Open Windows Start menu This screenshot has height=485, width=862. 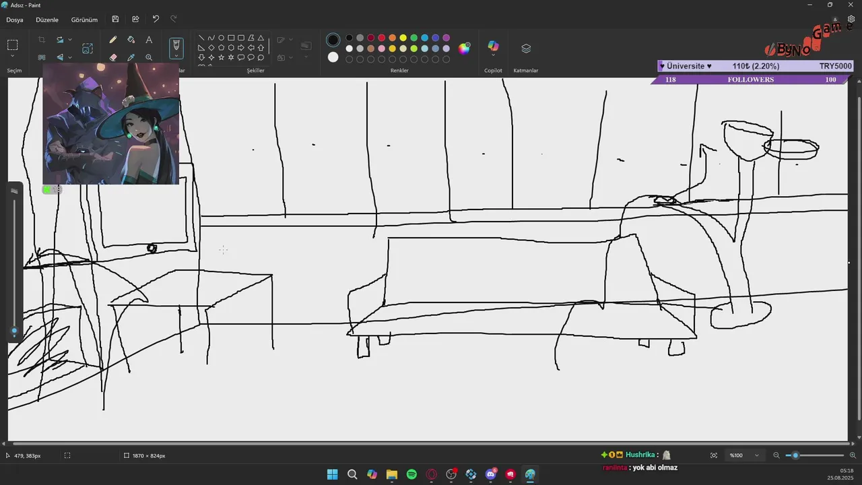332,475
